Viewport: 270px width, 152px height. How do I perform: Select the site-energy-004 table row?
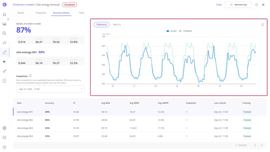click(x=140, y=136)
